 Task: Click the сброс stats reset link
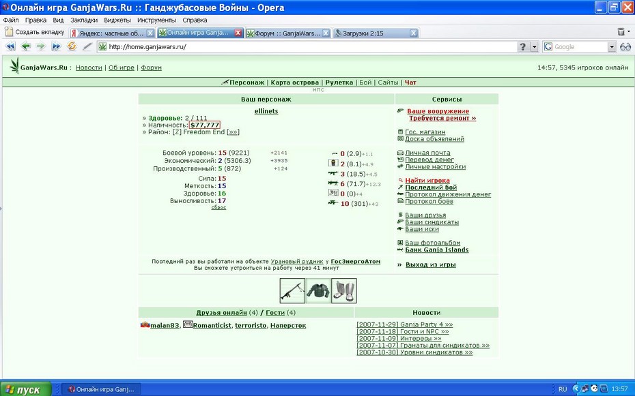coord(218,207)
